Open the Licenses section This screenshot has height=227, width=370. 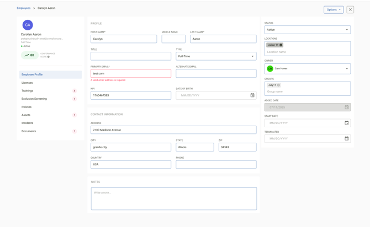[50, 83]
